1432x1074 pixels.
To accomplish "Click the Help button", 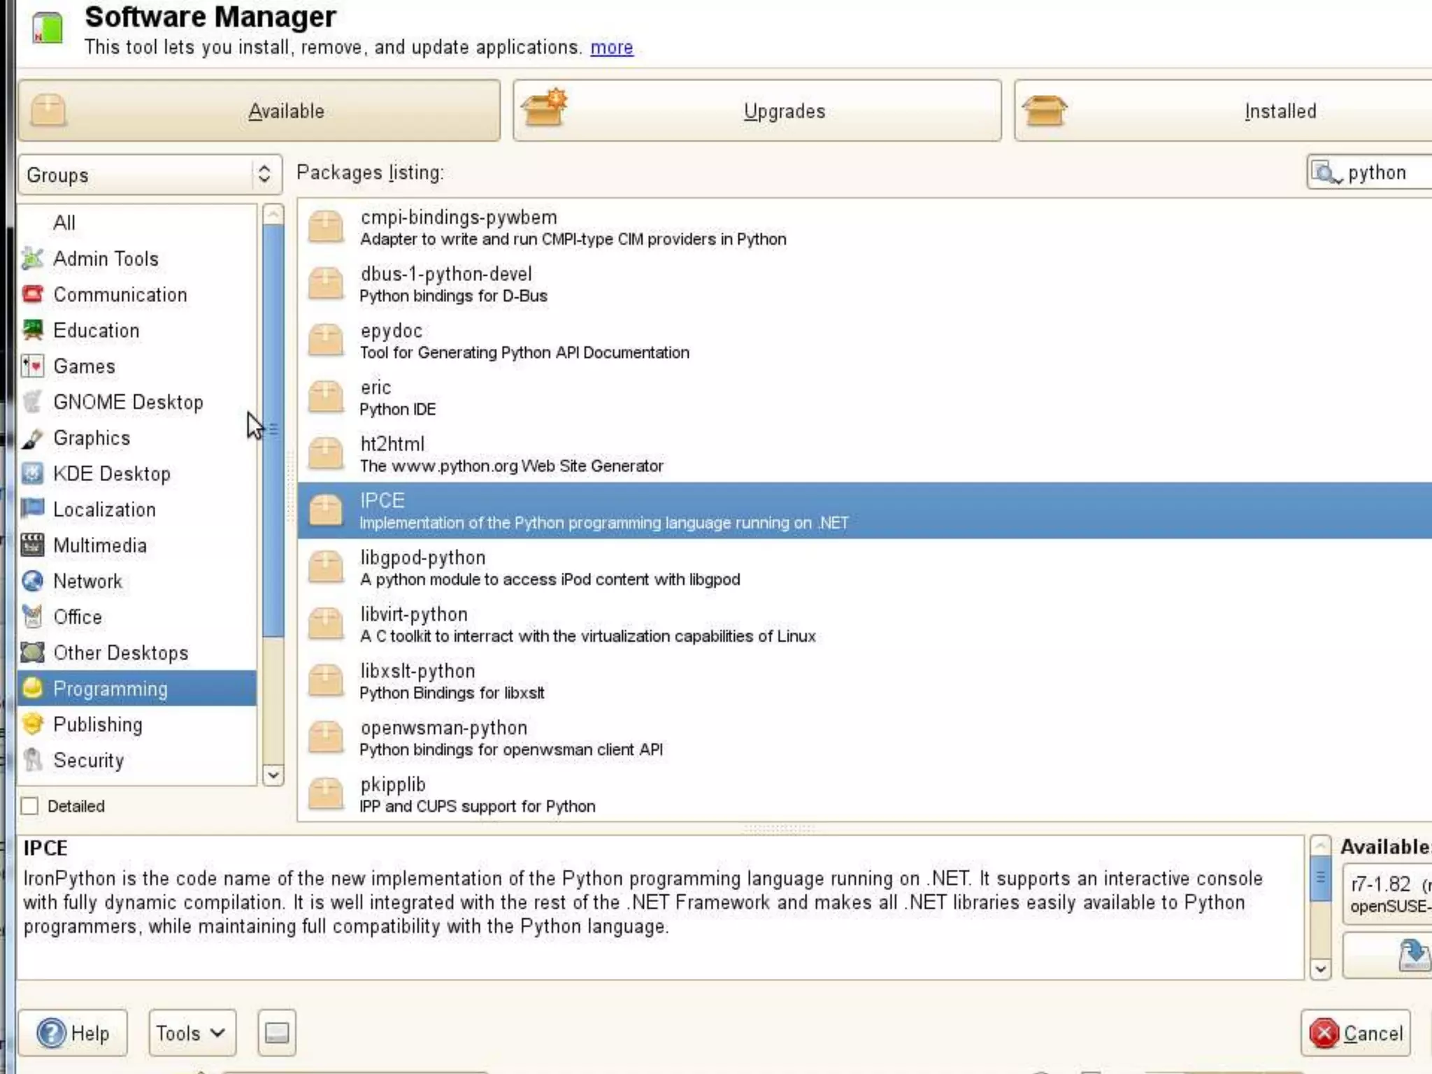I will coord(73,1033).
